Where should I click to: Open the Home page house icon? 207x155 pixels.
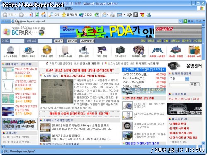[43, 14]
